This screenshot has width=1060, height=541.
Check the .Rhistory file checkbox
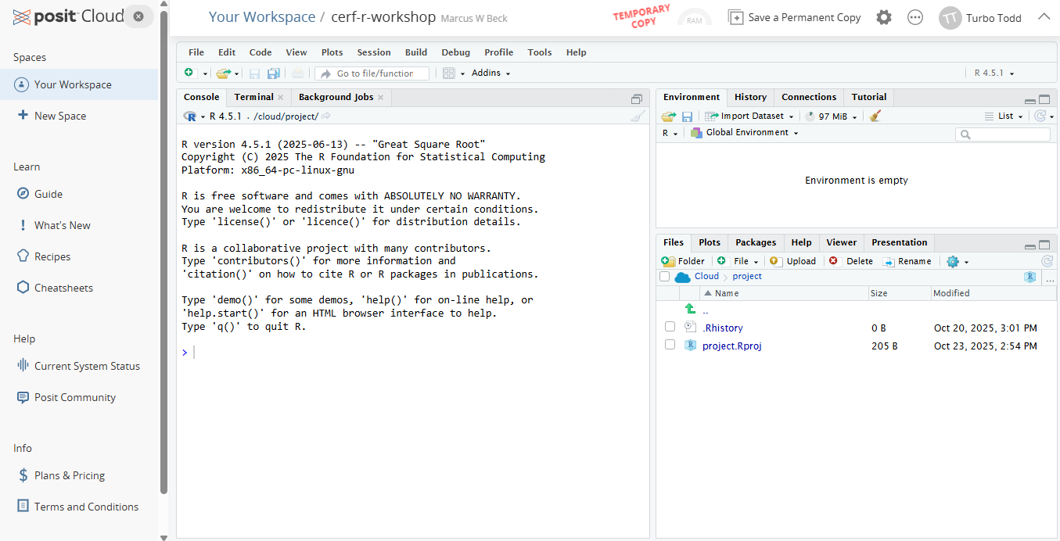point(670,327)
